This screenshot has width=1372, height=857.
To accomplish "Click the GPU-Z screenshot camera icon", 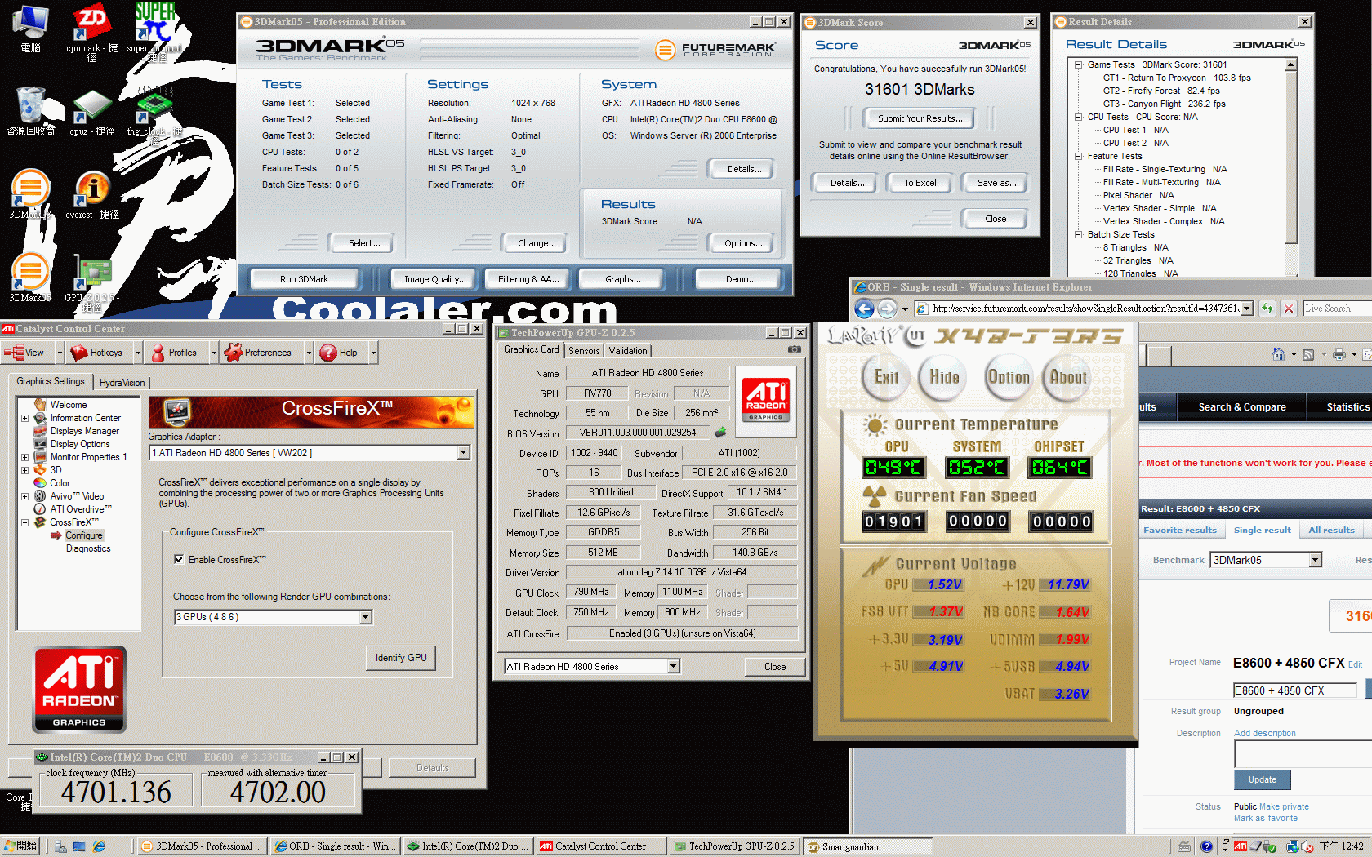I will pyautogui.click(x=794, y=349).
